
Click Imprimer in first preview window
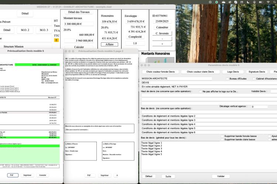point(27,175)
